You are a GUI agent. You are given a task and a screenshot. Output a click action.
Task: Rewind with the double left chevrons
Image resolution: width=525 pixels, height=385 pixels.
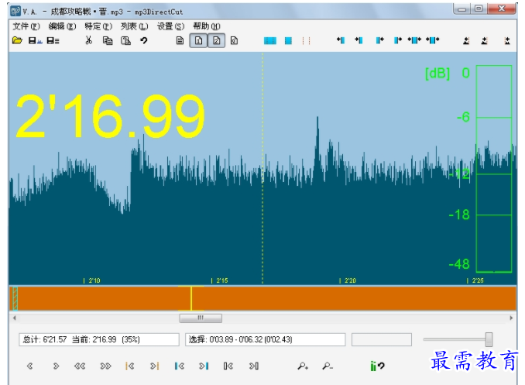coord(80,366)
